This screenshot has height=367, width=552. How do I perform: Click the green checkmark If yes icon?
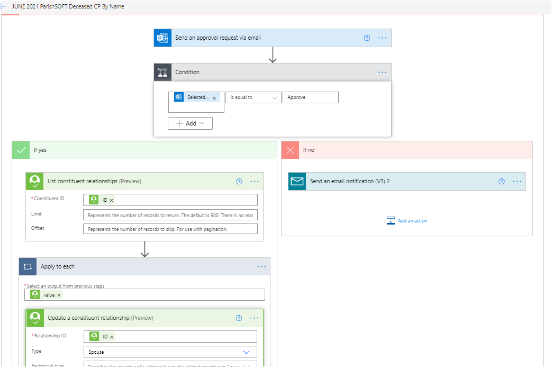click(21, 150)
